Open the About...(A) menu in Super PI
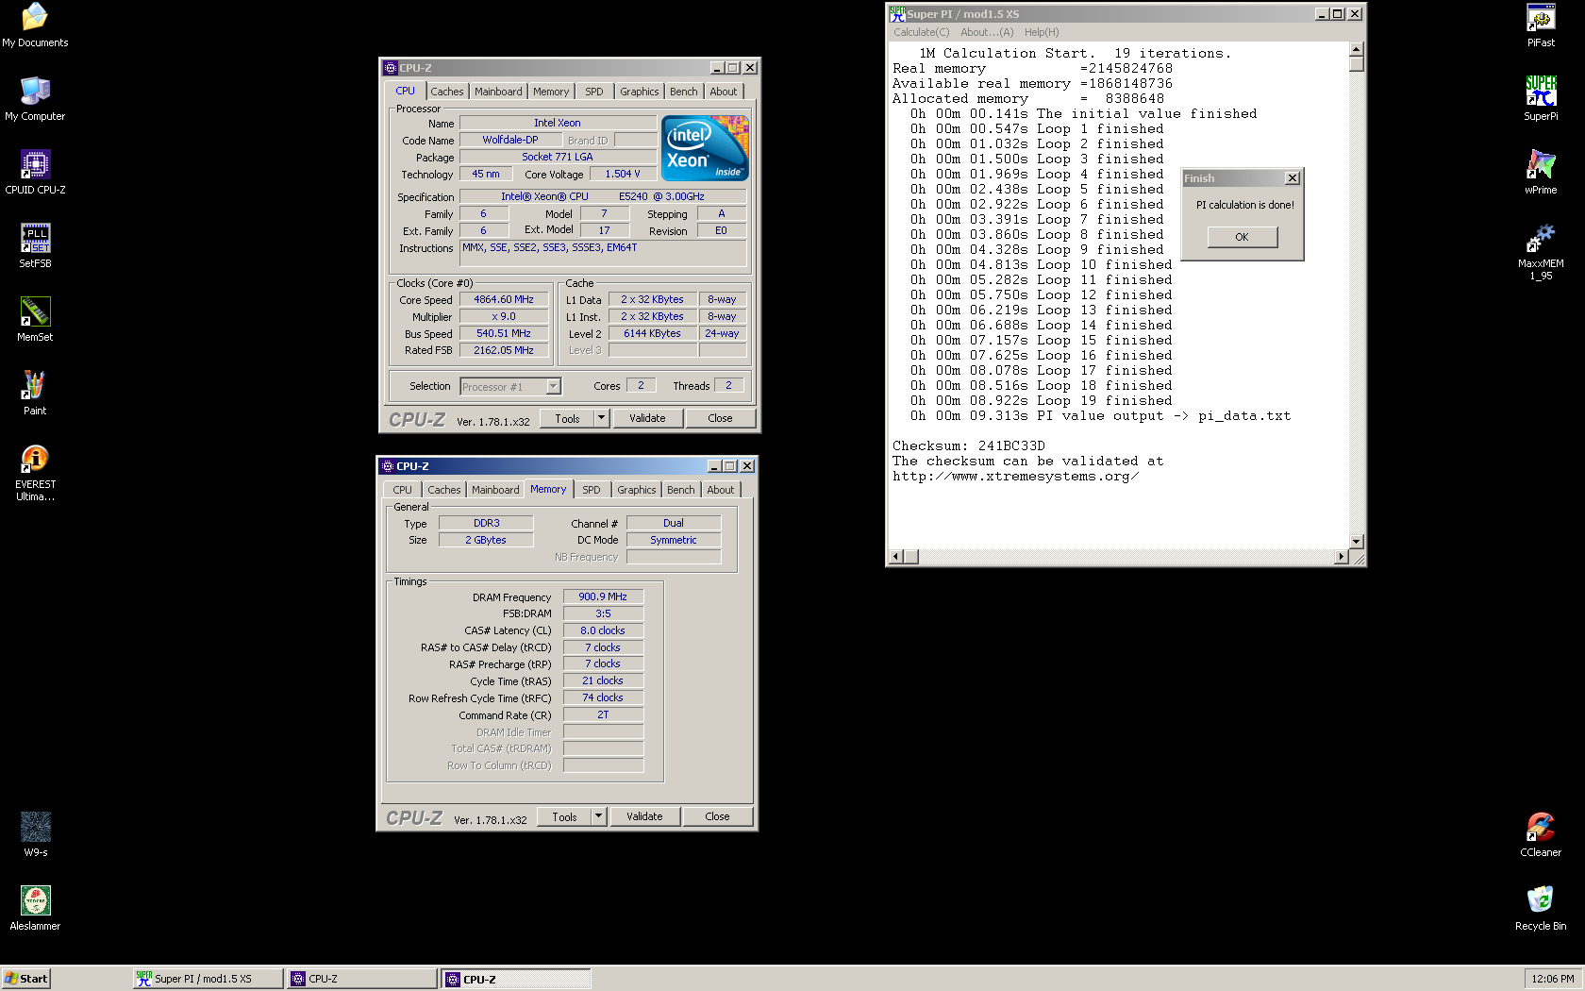 tap(987, 32)
